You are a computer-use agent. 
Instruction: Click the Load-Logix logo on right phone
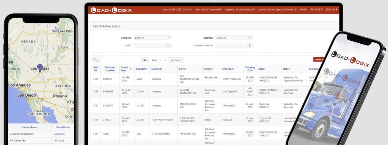pos(350,59)
